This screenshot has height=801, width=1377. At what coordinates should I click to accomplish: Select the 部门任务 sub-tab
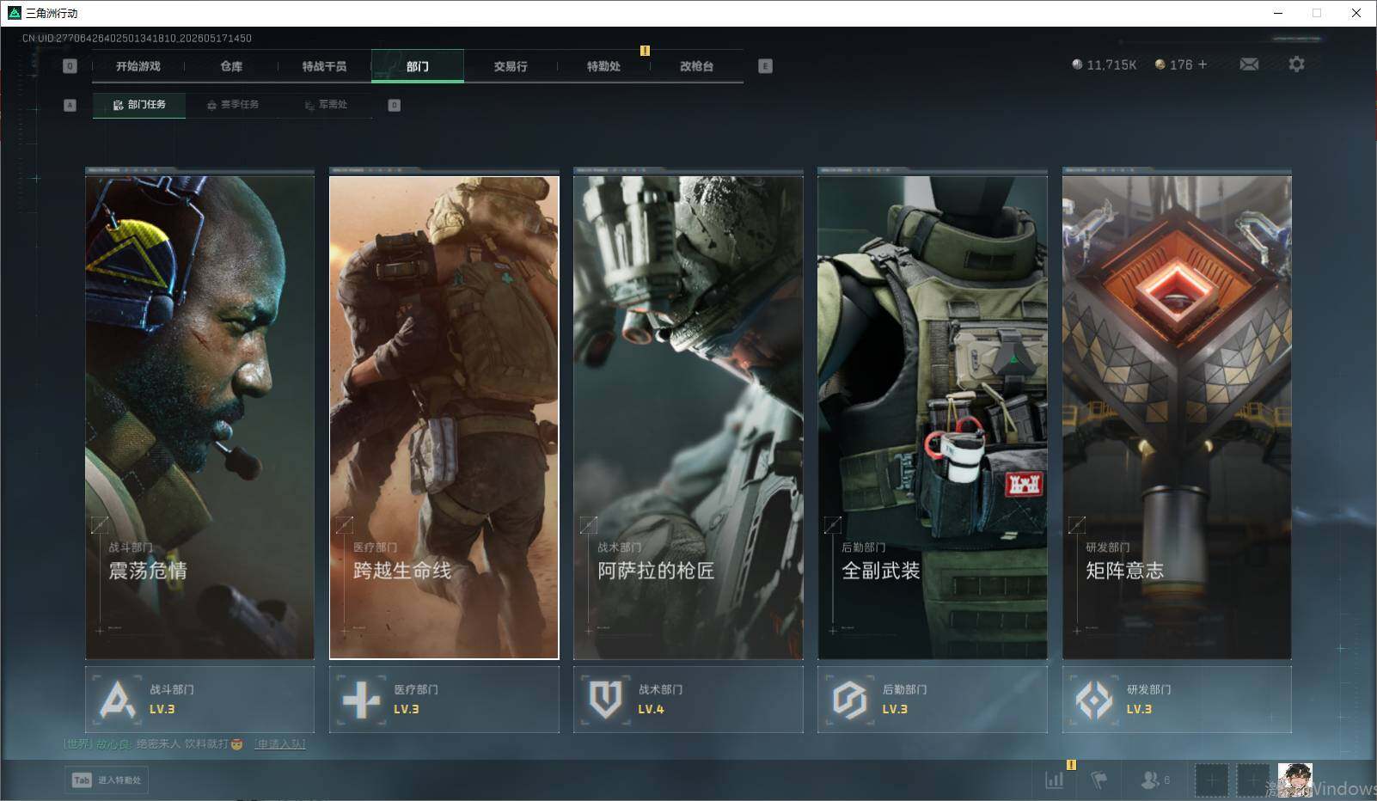click(139, 105)
